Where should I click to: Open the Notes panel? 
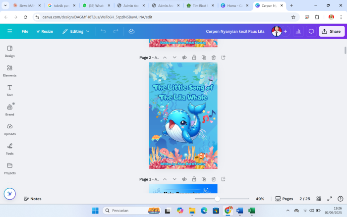pyautogui.click(x=33, y=199)
